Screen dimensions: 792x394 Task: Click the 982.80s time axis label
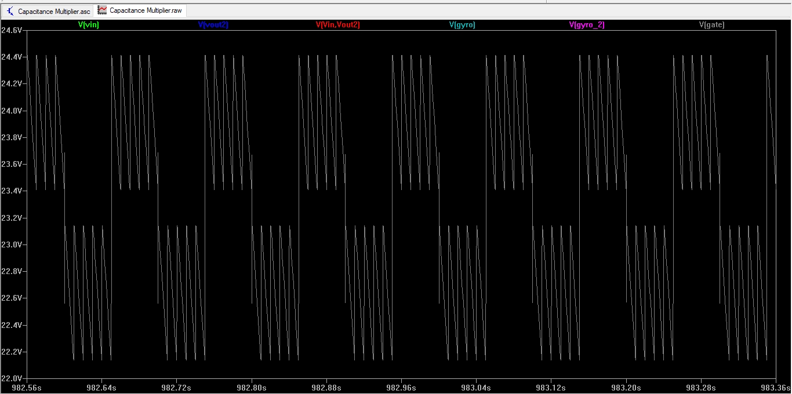(x=252, y=386)
